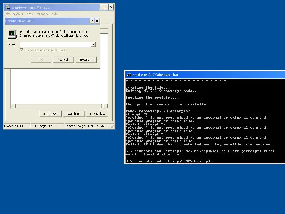285x214 pixels.
Task: Open the View menu in Task Manager
Action: click(30, 14)
